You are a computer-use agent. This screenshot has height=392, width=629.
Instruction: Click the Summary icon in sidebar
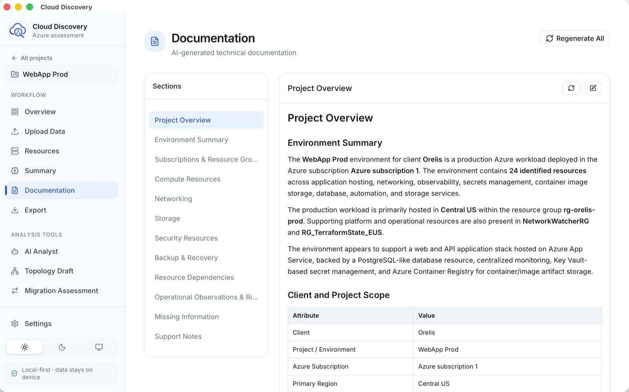[15, 170]
